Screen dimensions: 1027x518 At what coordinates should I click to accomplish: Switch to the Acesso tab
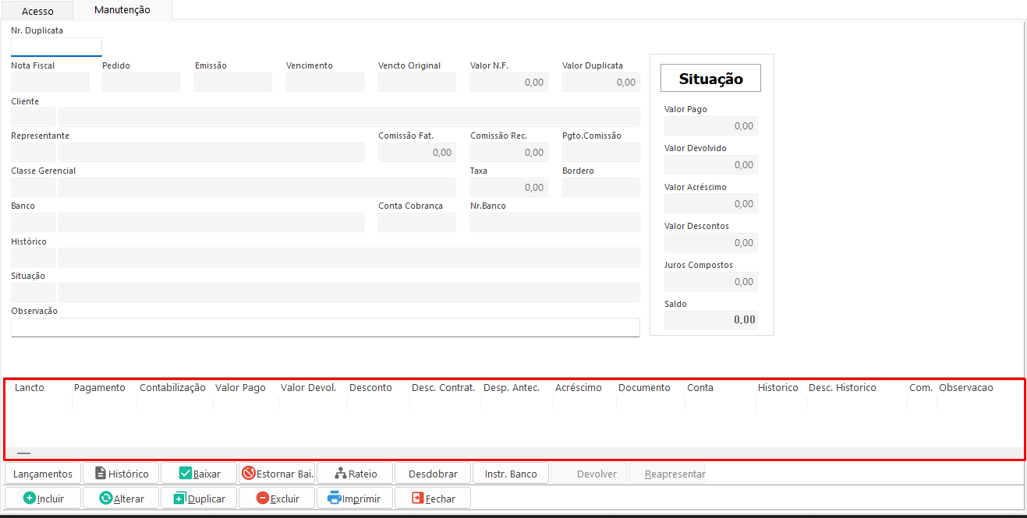[x=37, y=11]
